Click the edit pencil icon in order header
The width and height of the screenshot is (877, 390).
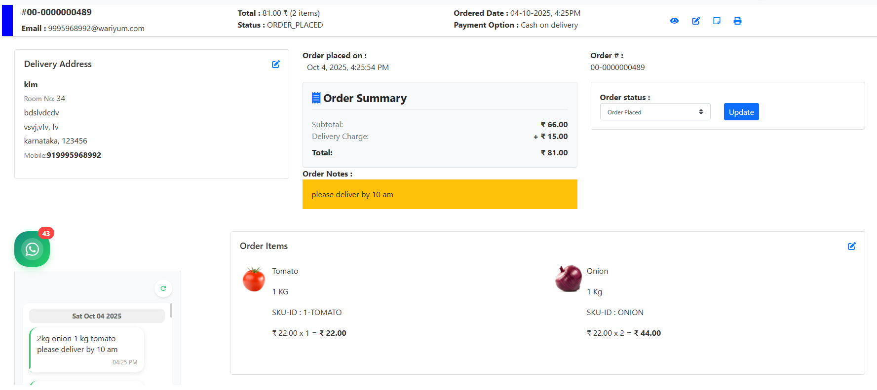tap(696, 21)
